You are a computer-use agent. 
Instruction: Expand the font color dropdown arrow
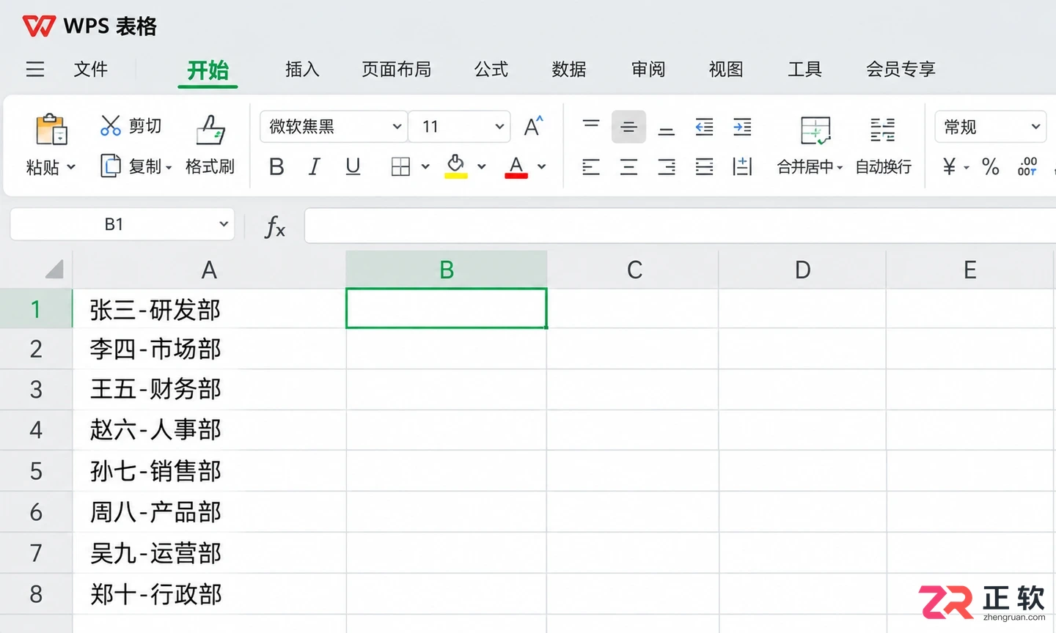[x=542, y=167]
